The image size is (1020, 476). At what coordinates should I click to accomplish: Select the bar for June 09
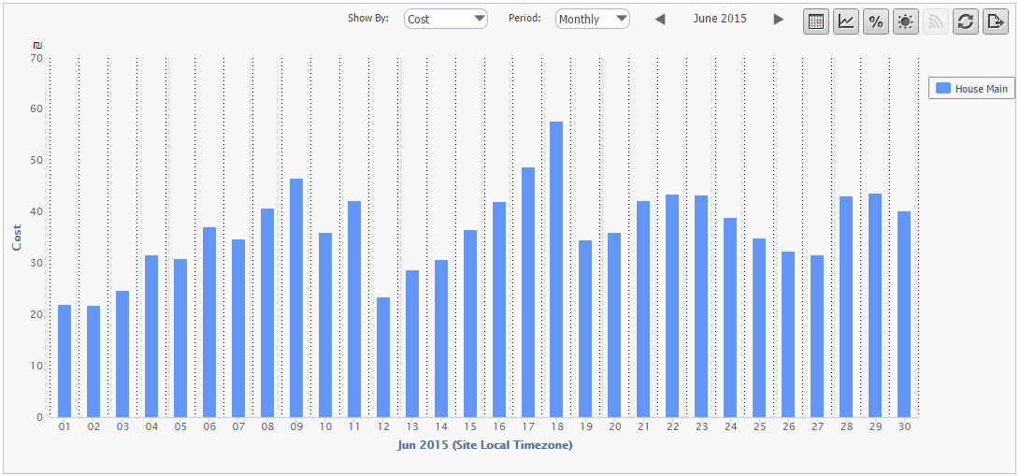(295, 297)
